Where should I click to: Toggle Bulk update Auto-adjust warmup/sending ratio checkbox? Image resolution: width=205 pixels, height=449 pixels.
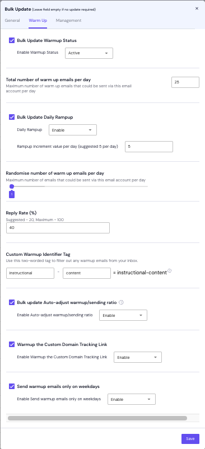pos(12,302)
